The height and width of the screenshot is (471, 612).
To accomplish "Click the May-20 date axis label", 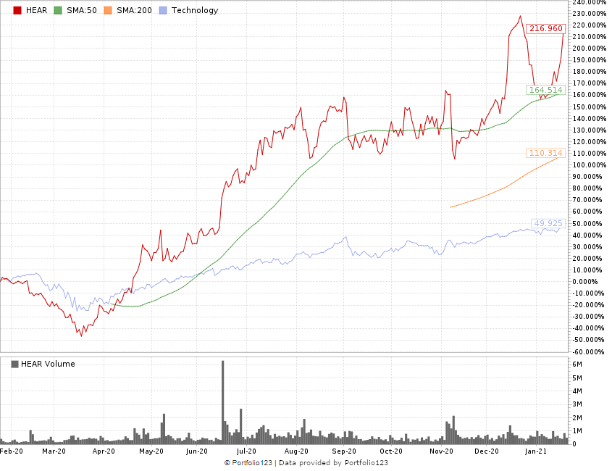I will tap(151, 451).
